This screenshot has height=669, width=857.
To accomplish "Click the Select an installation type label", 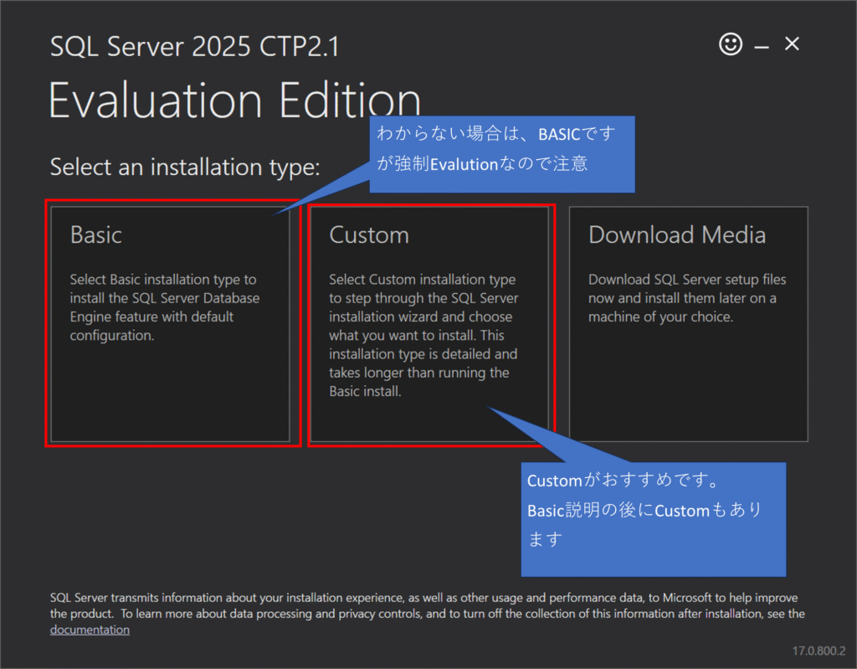I will [185, 167].
